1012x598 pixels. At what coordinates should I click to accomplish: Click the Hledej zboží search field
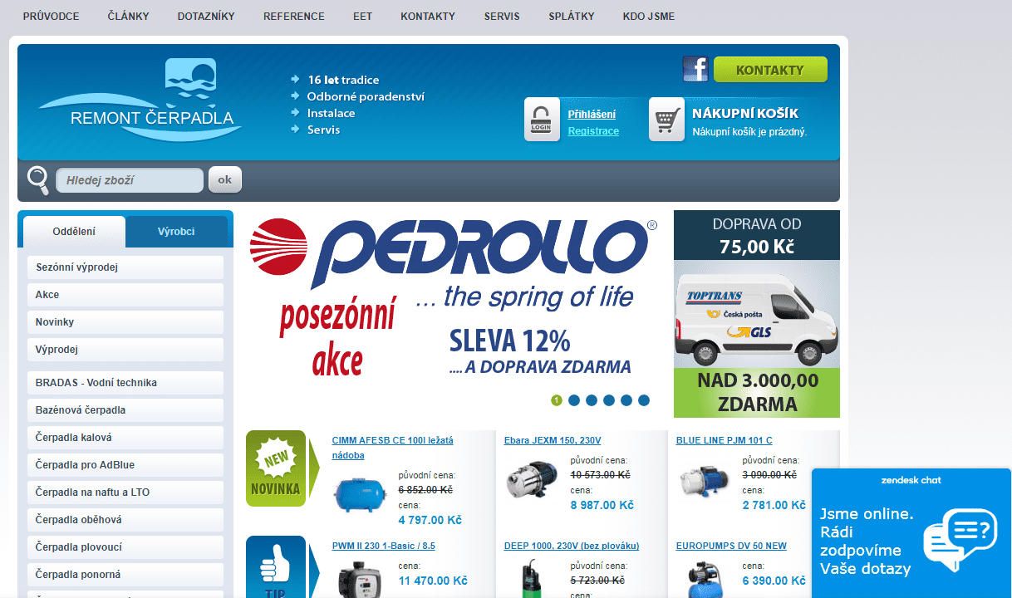point(130,180)
